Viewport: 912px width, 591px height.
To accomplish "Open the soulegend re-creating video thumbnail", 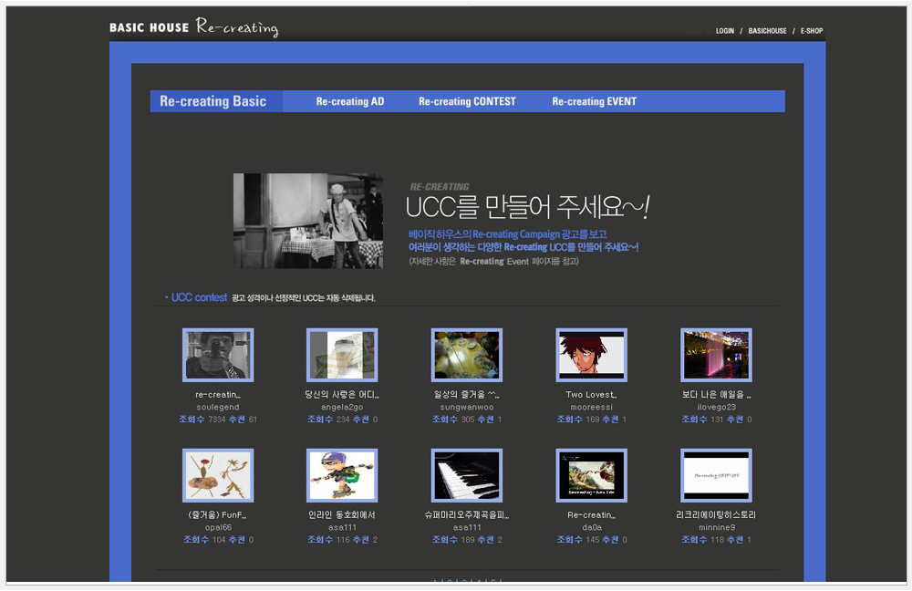I will 218,355.
